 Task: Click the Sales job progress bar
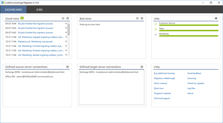[189, 30]
